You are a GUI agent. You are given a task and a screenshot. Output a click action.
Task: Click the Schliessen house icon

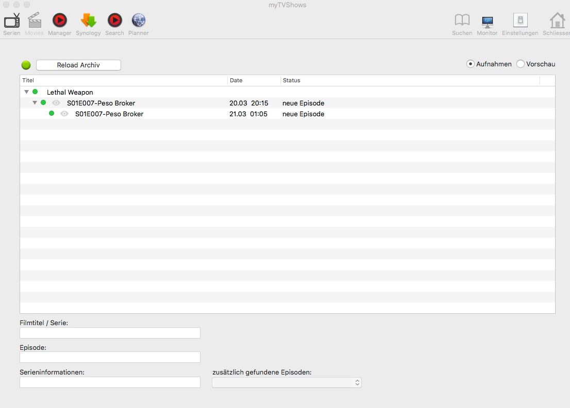coord(557,21)
